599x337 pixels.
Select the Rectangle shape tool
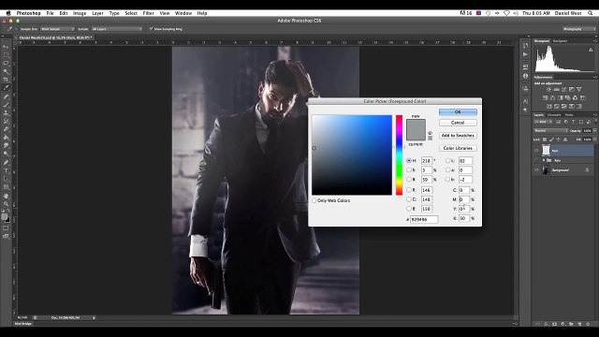tap(6, 187)
